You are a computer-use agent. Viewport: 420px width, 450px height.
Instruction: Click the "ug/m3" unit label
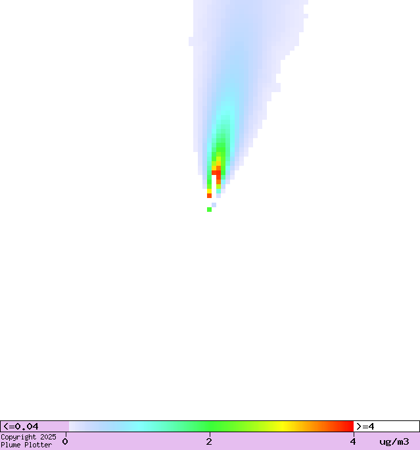coord(394,441)
